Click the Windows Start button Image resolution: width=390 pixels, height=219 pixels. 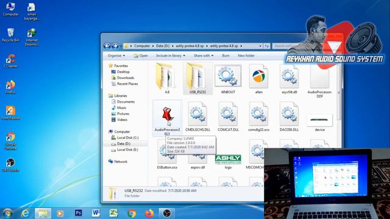7,214
